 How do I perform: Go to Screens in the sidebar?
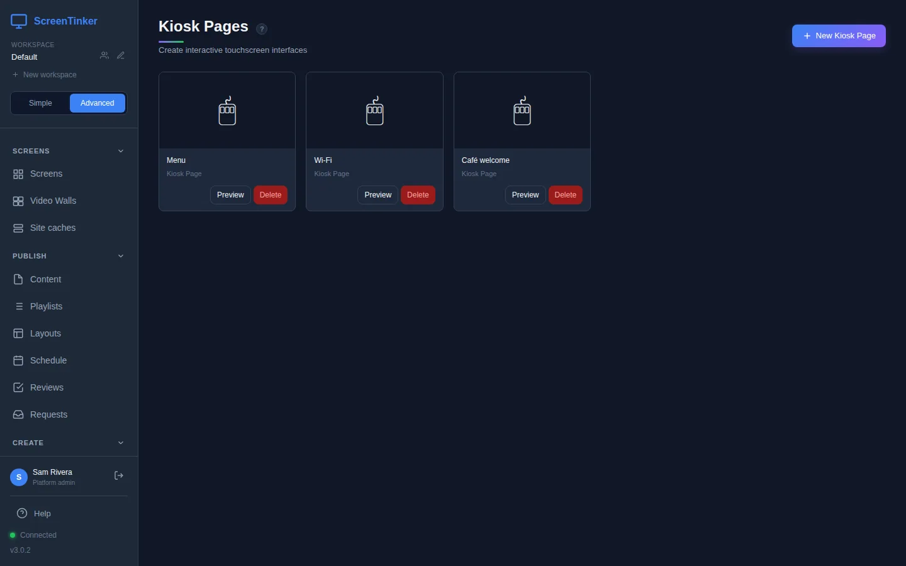point(69,174)
